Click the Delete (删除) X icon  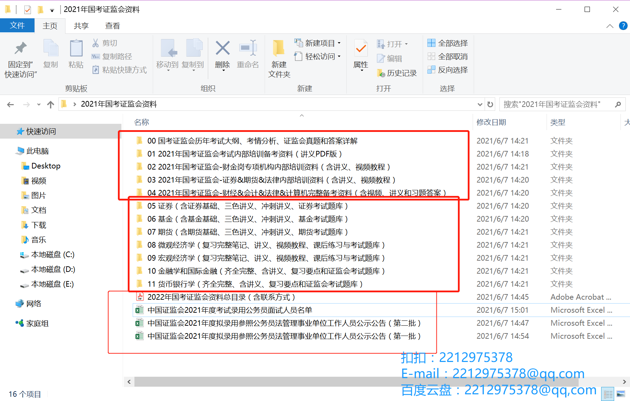[222, 48]
